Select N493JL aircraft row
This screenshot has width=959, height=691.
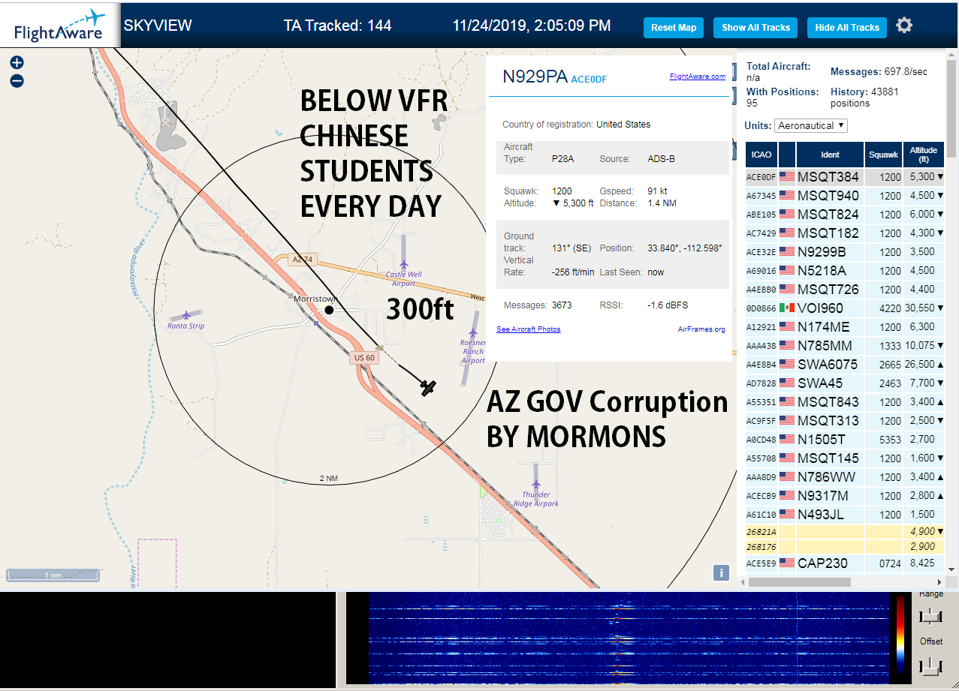click(x=845, y=515)
